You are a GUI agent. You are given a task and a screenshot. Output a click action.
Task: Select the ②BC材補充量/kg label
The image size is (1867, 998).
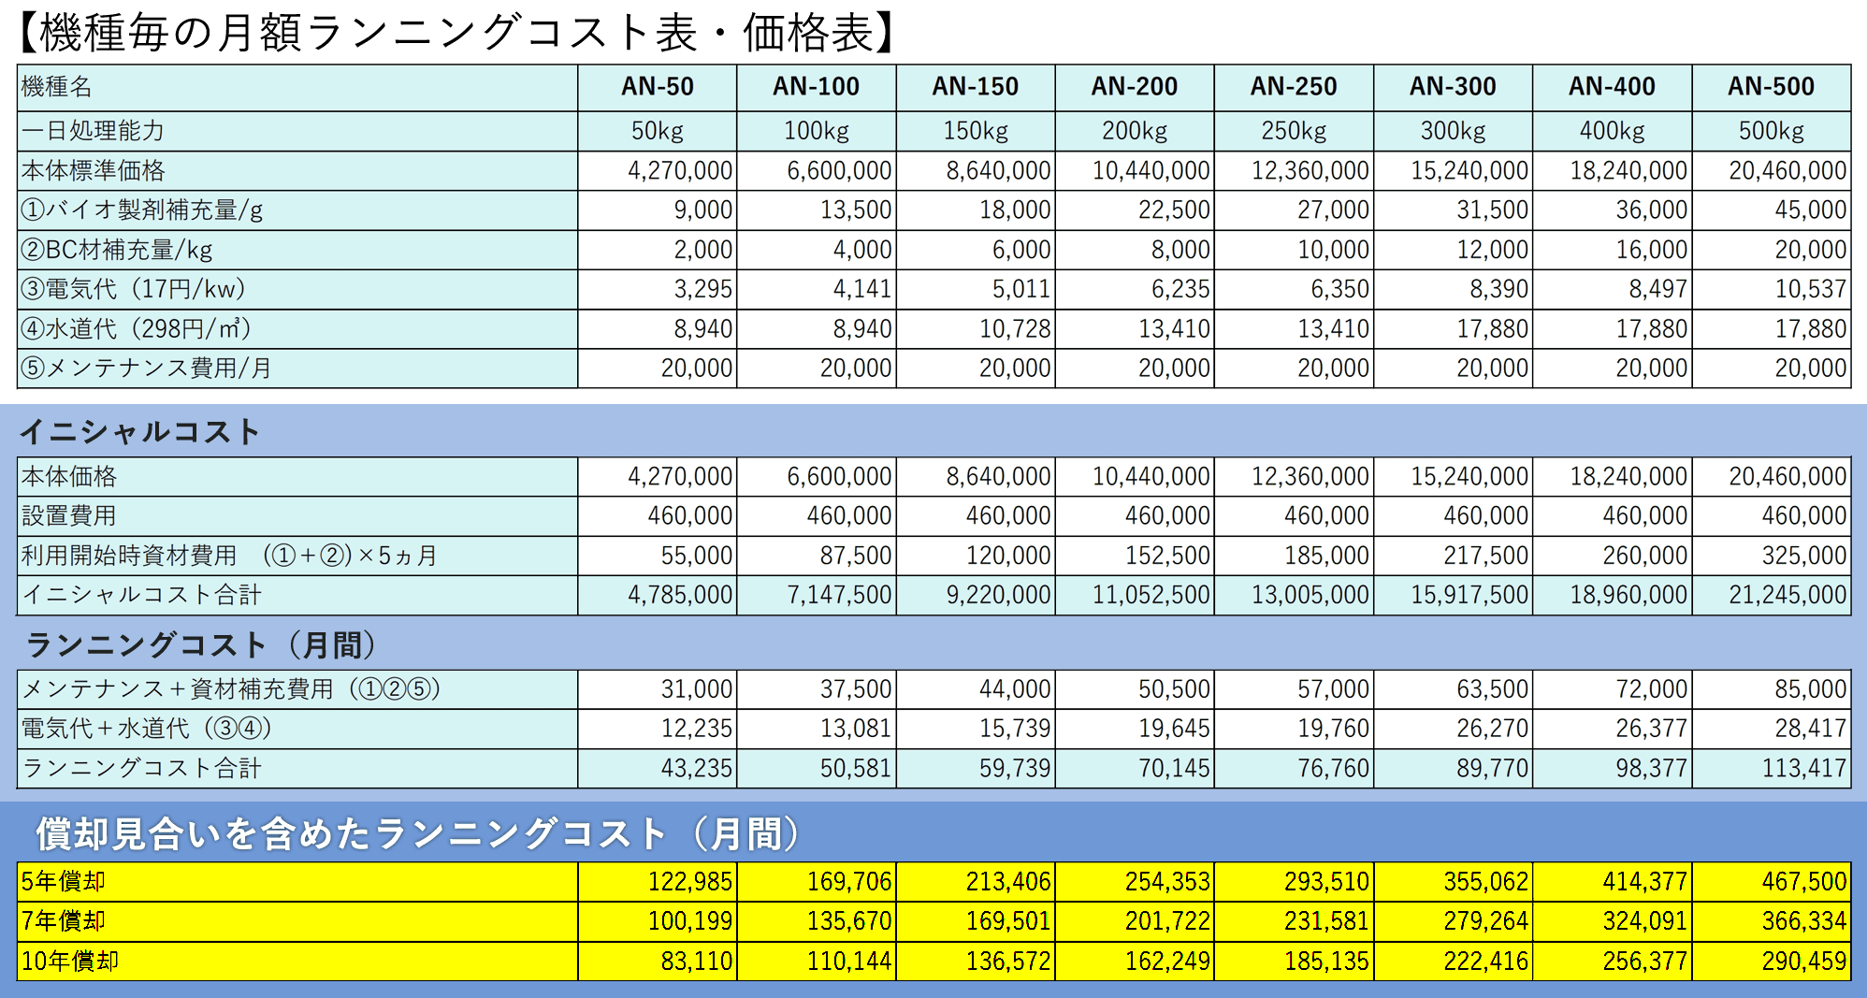click(x=297, y=251)
